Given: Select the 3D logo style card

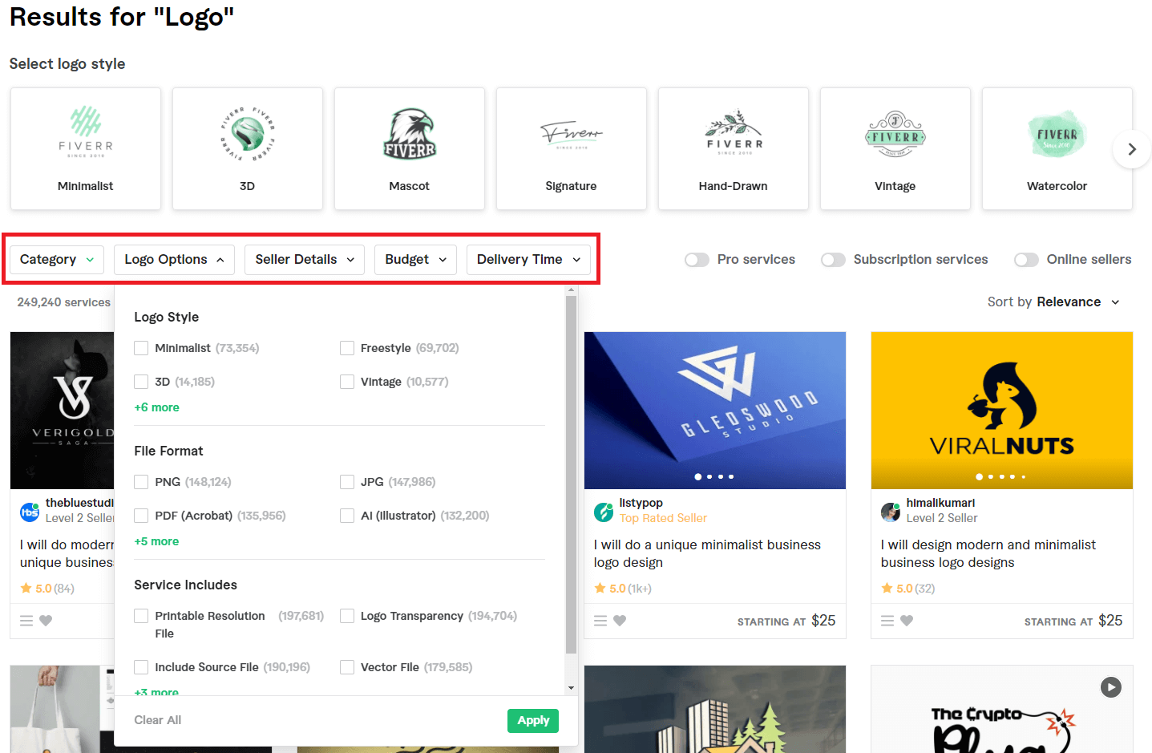Looking at the screenshot, I should tap(248, 149).
